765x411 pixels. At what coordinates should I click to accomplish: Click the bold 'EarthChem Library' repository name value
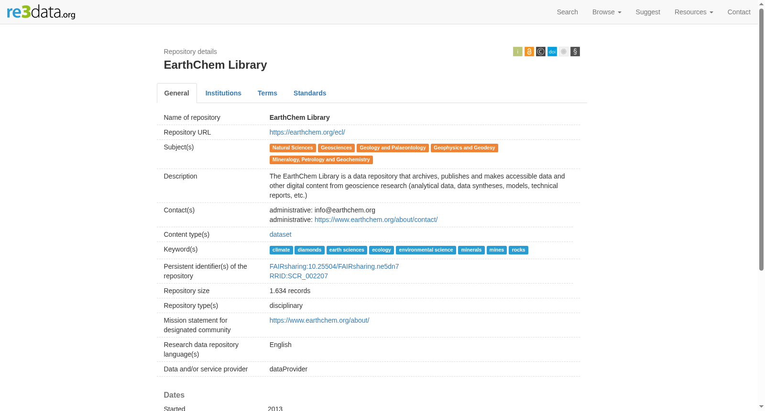click(x=299, y=117)
